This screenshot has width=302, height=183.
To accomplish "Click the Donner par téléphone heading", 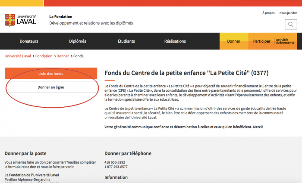I will (x=128, y=153).
